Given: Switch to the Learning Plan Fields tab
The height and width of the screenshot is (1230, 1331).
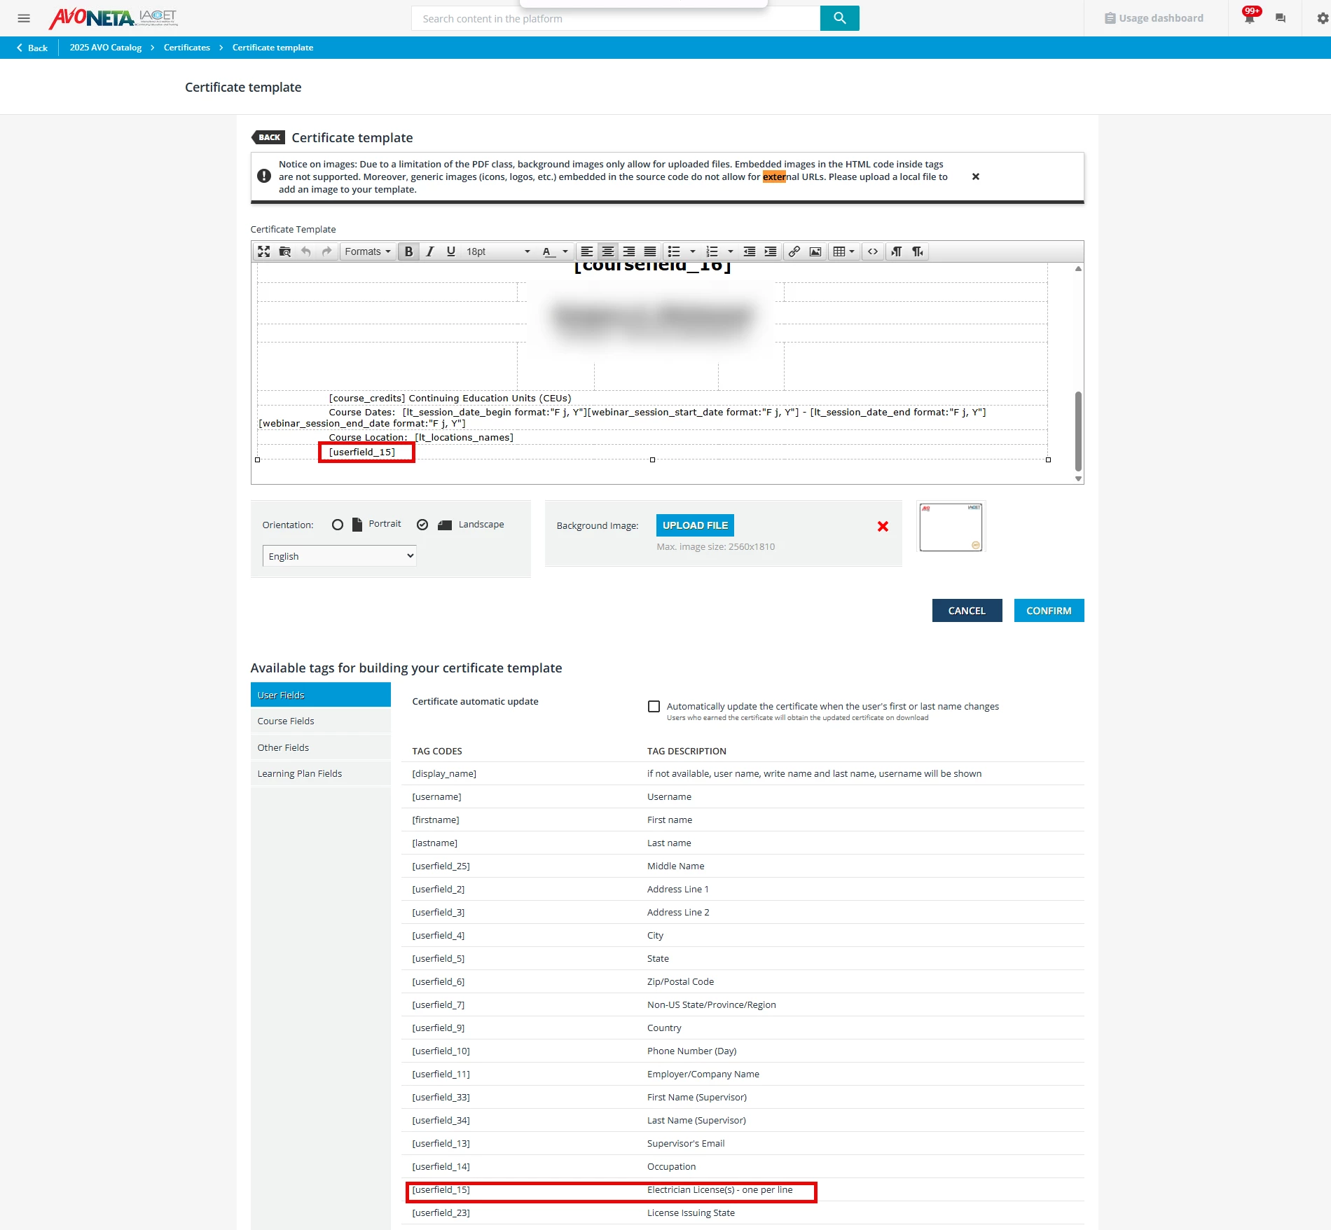Looking at the screenshot, I should (x=321, y=773).
